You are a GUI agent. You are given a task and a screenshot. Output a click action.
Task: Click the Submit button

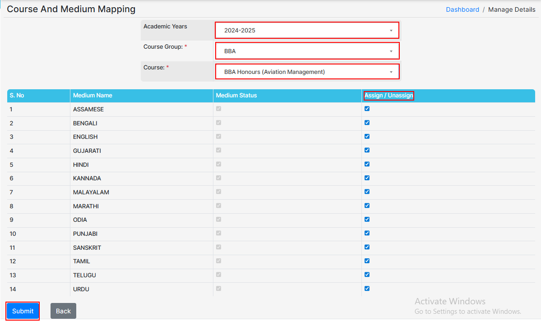[x=23, y=311]
